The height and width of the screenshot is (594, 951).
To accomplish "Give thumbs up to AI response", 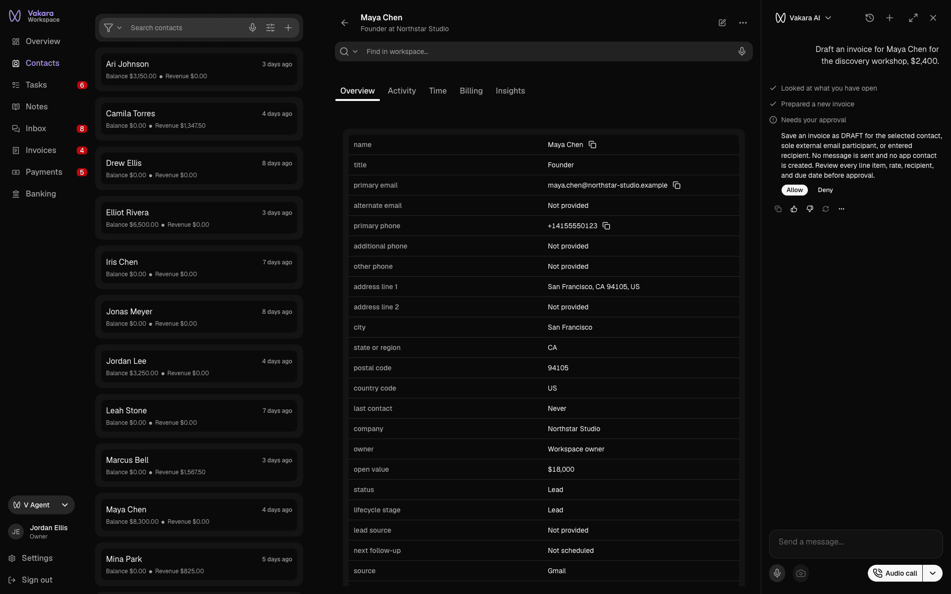I will tap(794, 209).
